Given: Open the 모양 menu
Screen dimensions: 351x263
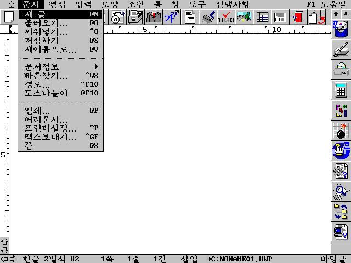Looking at the screenshot, I should pyautogui.click(x=110, y=4).
